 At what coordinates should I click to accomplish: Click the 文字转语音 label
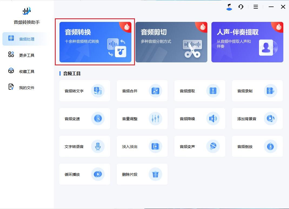click(x=74, y=147)
